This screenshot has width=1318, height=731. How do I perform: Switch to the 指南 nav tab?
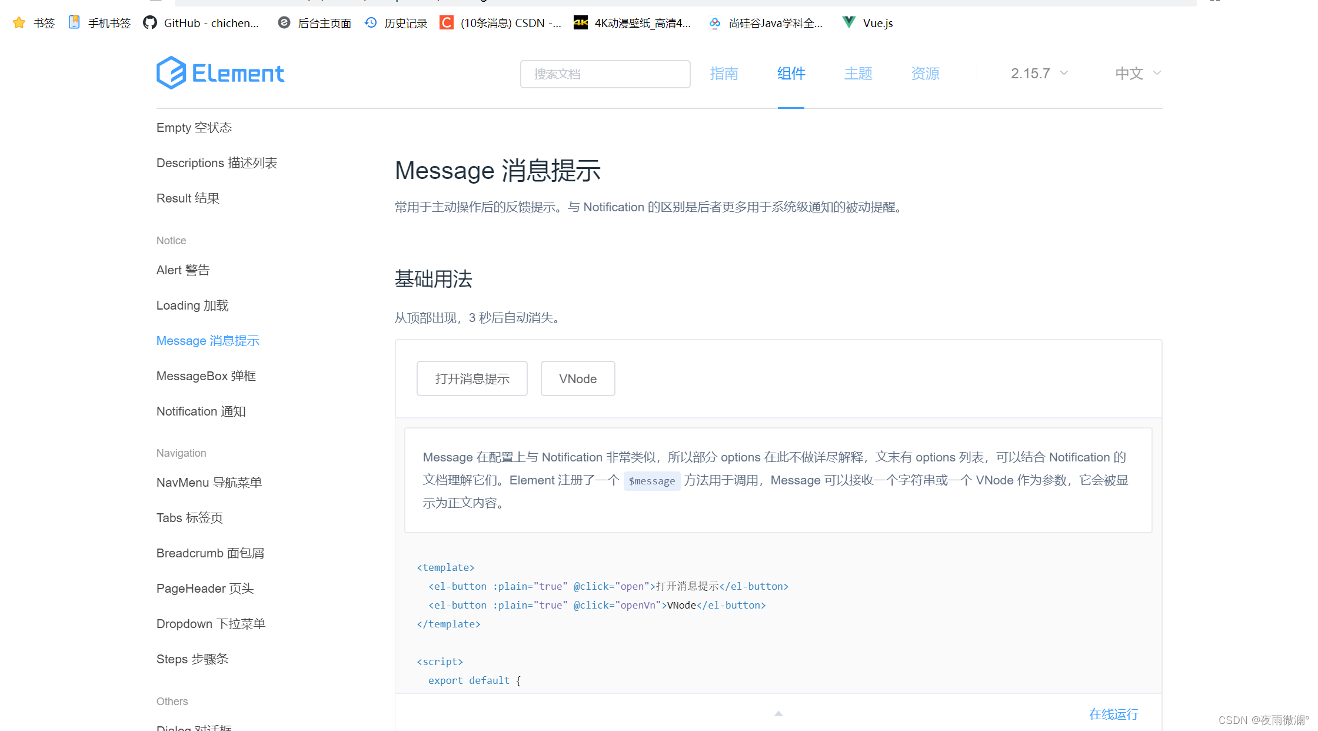tap(724, 74)
